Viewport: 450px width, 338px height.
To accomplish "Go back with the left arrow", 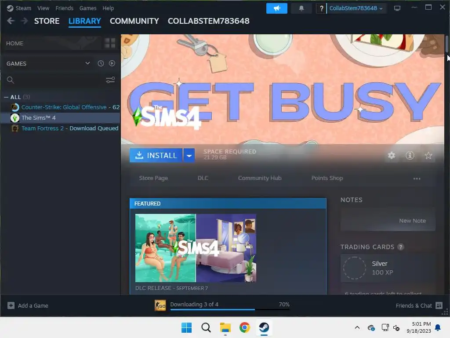I will pos(11,21).
